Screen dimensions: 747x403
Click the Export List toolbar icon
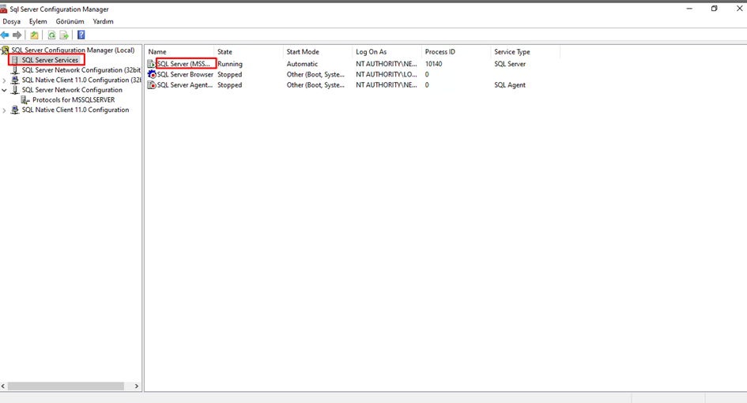(64, 35)
